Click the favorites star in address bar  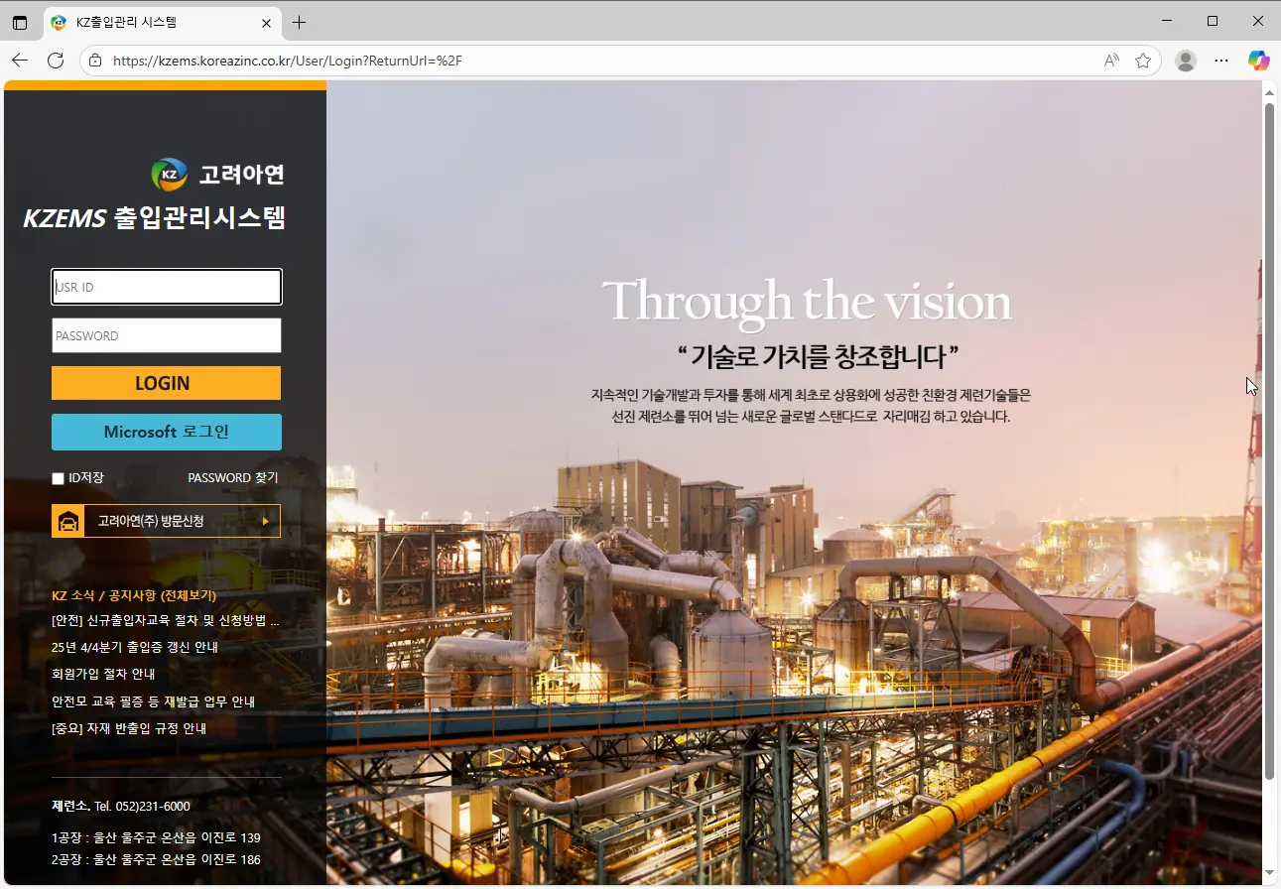[x=1143, y=60]
